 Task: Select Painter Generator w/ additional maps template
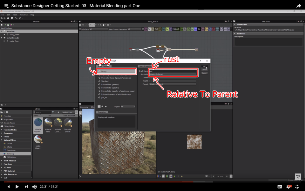point(116,94)
